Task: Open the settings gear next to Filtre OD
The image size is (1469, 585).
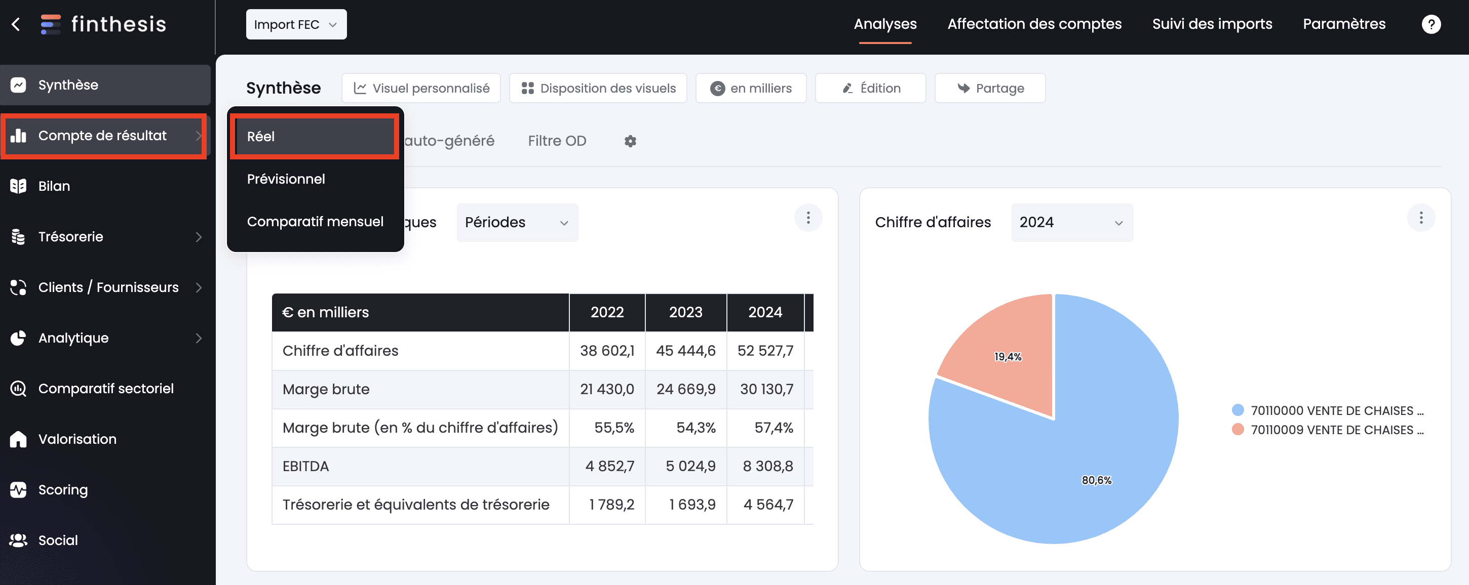Action: coord(630,141)
